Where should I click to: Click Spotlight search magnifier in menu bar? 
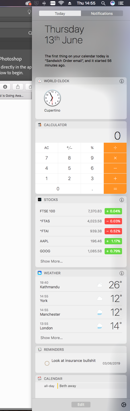[103, 3]
